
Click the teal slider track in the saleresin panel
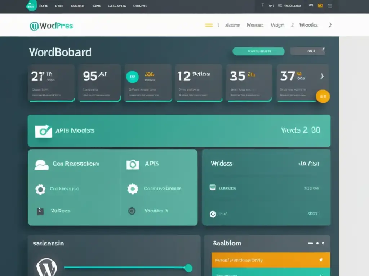(x=124, y=267)
